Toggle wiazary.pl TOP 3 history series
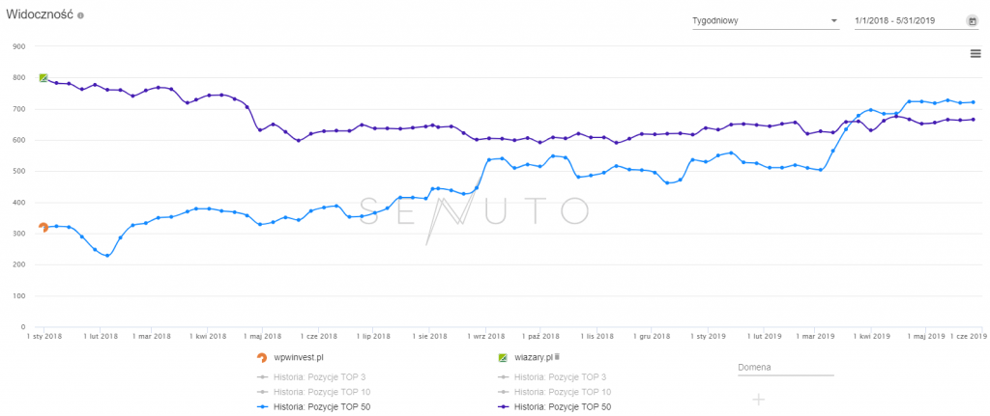Image resolution: width=990 pixels, height=416 pixels. pos(554,376)
